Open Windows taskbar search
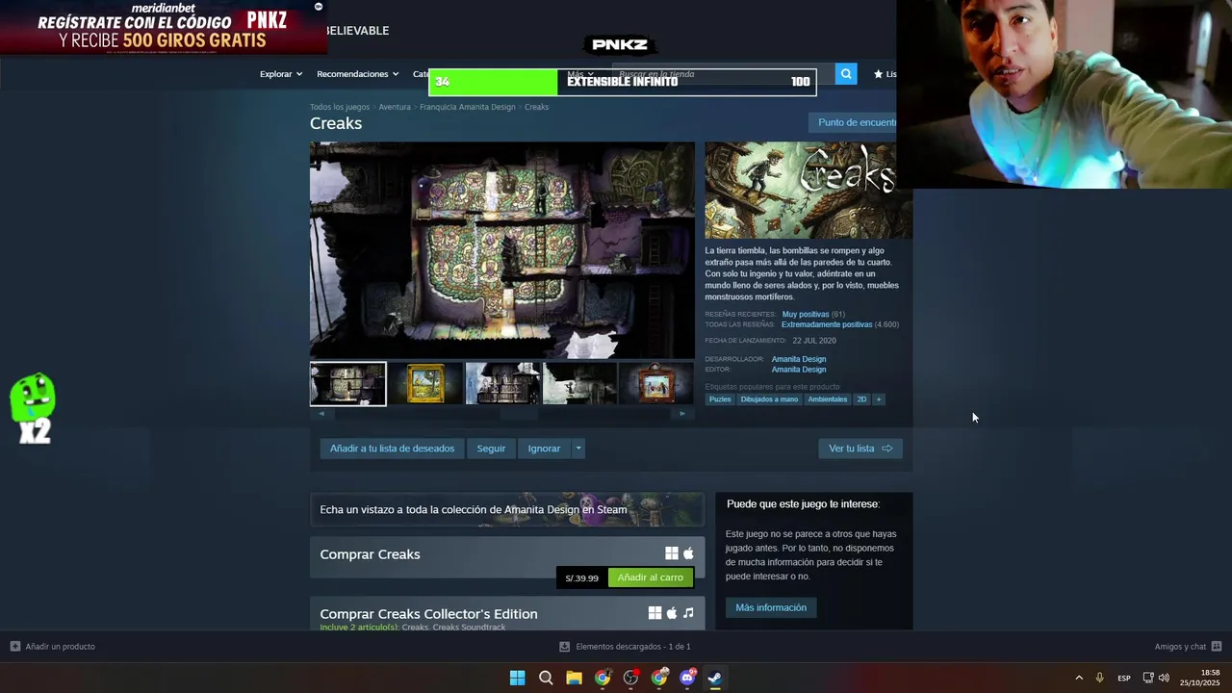Screen dimensions: 1232x693 546,678
